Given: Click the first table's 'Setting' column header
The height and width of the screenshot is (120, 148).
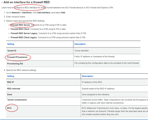Looking at the screenshot, I should pyautogui.click(x=11, y=44).
